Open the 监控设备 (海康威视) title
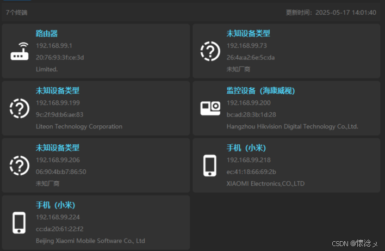The height and width of the screenshot is (251, 385). 260,90
